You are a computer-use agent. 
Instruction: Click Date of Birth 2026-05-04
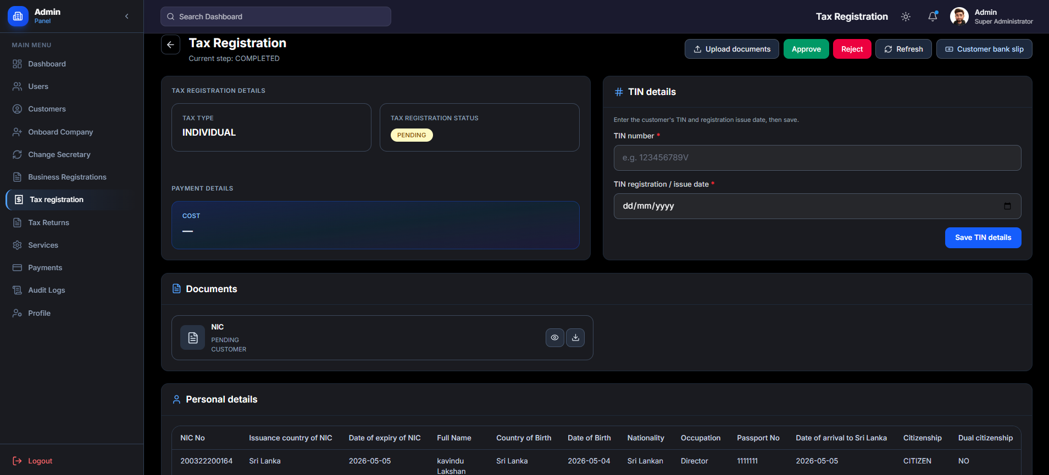589,461
